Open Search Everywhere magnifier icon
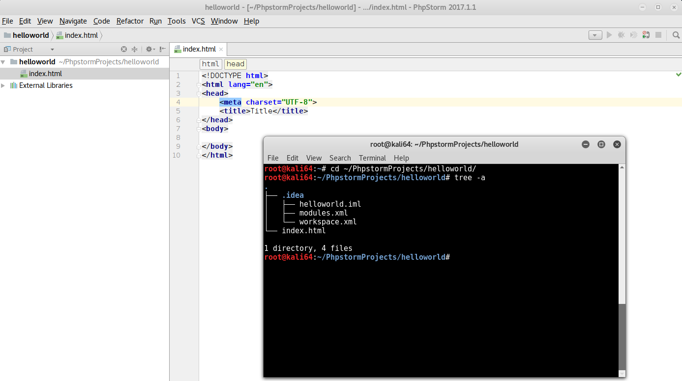This screenshot has height=381, width=682. coord(676,35)
